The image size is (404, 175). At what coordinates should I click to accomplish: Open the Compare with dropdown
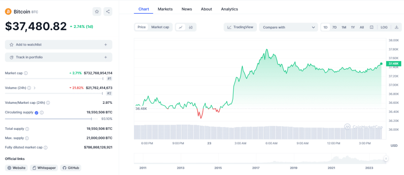click(288, 27)
